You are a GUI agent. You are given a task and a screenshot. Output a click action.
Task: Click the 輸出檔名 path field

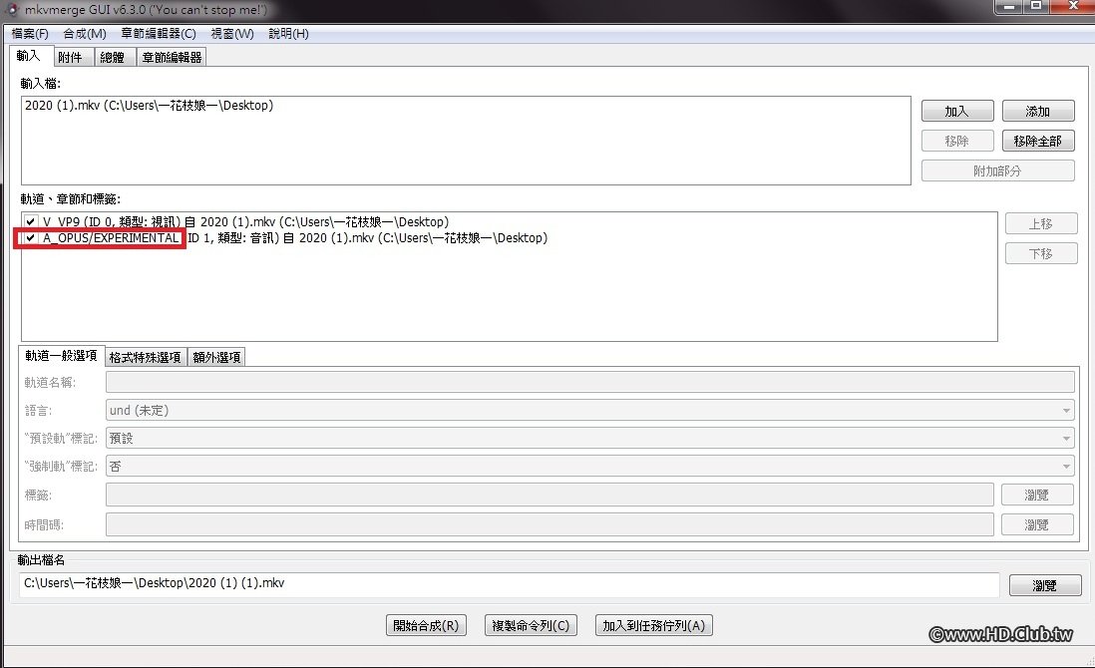click(509, 584)
